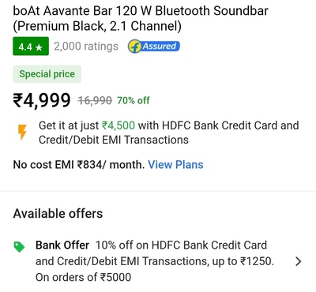Expand bank offer details chevron arrow
The width and height of the screenshot is (316, 292).
tap(298, 261)
